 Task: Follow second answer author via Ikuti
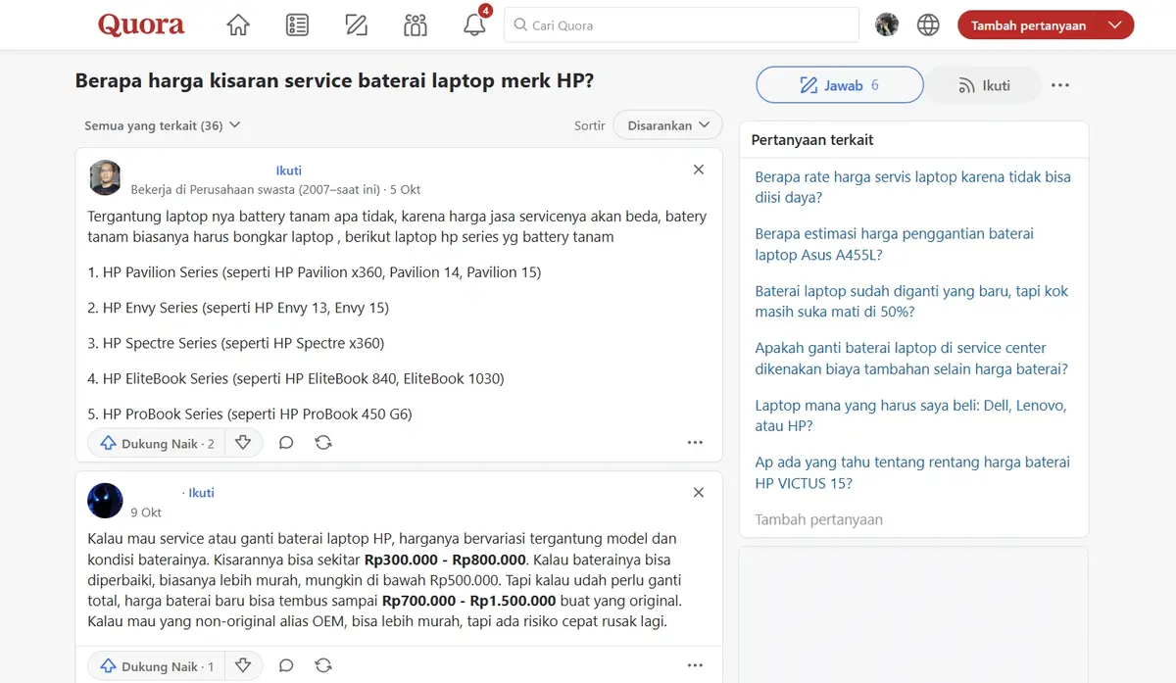point(201,493)
